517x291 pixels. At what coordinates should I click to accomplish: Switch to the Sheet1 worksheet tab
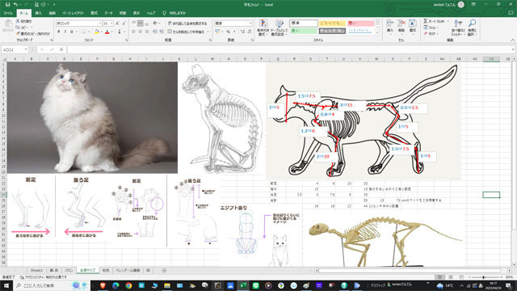point(36,271)
